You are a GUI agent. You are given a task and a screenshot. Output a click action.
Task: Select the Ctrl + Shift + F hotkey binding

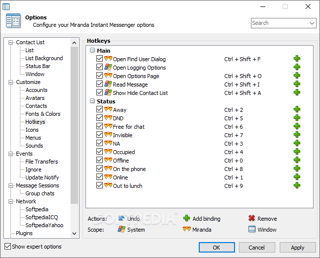tap(242, 59)
